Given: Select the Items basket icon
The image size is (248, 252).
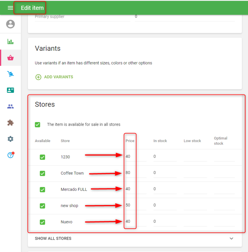Looking at the screenshot, I should click(10, 58).
